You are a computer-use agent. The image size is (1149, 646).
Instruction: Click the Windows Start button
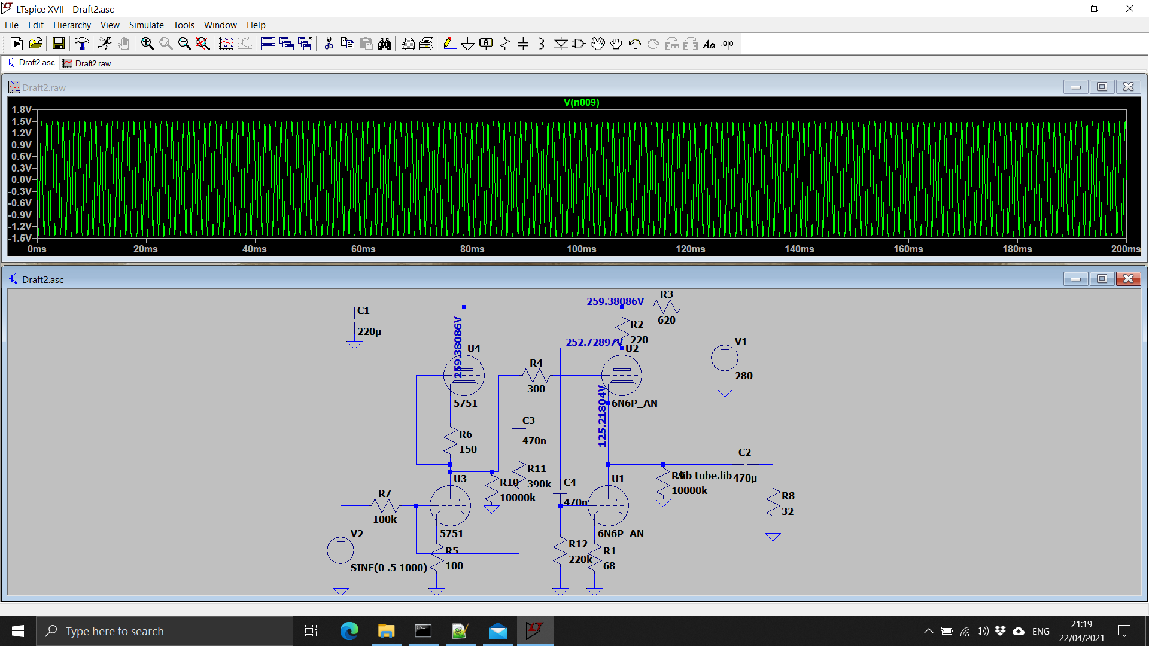click(x=18, y=631)
